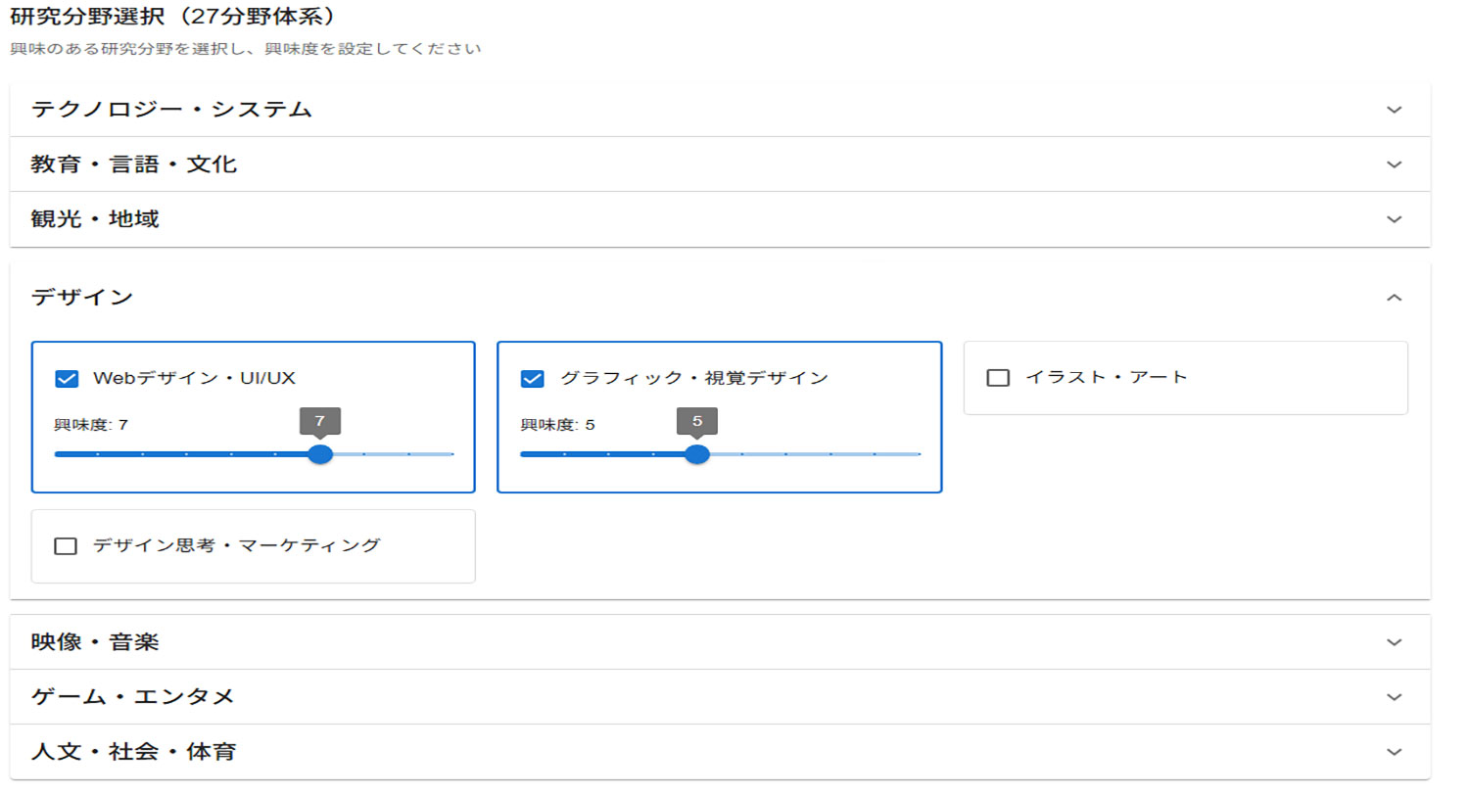Check the デザイン思考・マーケティング box
This screenshot has height=796, width=1469.
pos(66,546)
